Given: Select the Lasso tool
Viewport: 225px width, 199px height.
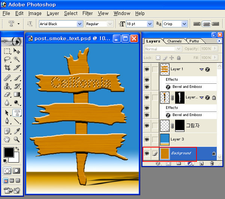Looking at the screenshot, I should 7,59.
